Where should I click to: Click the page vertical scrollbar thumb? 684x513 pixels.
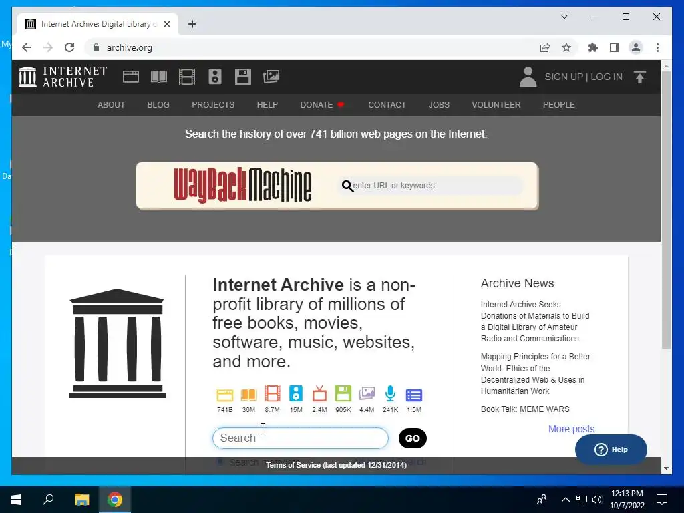[x=666, y=210]
